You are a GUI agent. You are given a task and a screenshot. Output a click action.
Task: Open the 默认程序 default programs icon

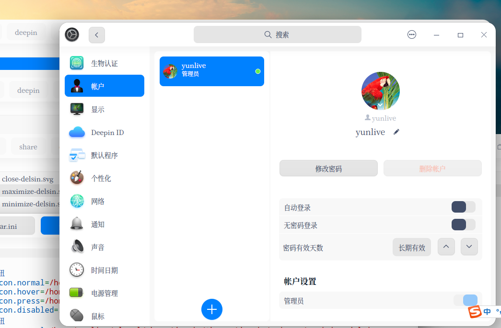77,155
